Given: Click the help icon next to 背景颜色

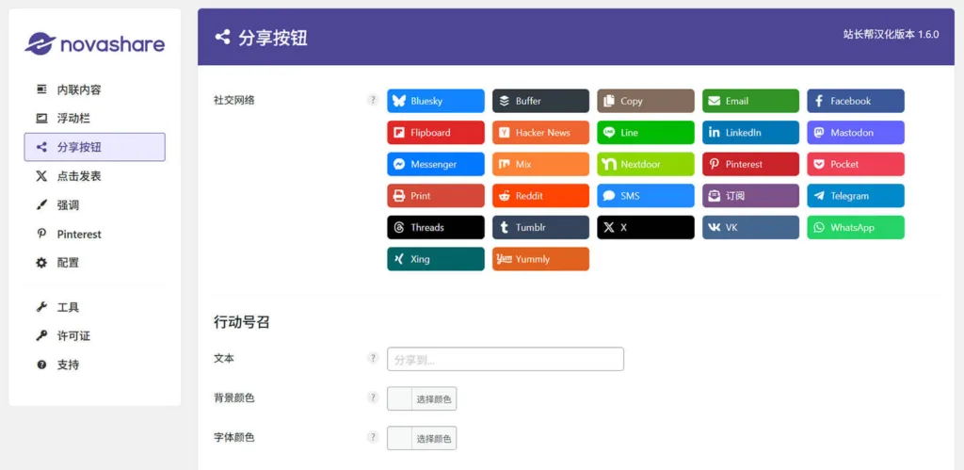Looking at the screenshot, I should point(373,397).
